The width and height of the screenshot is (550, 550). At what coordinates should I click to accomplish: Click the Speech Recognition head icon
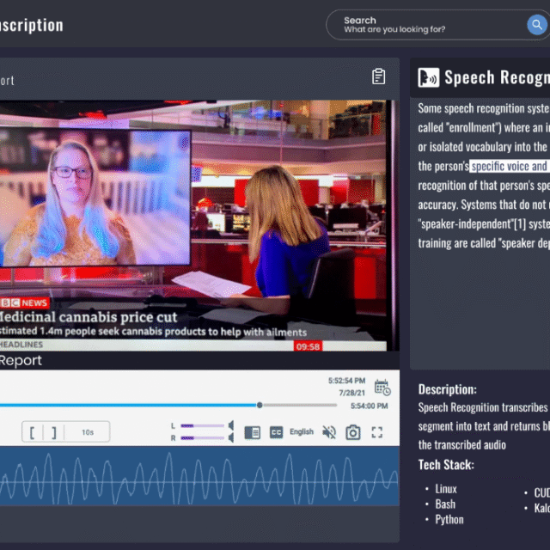click(428, 77)
